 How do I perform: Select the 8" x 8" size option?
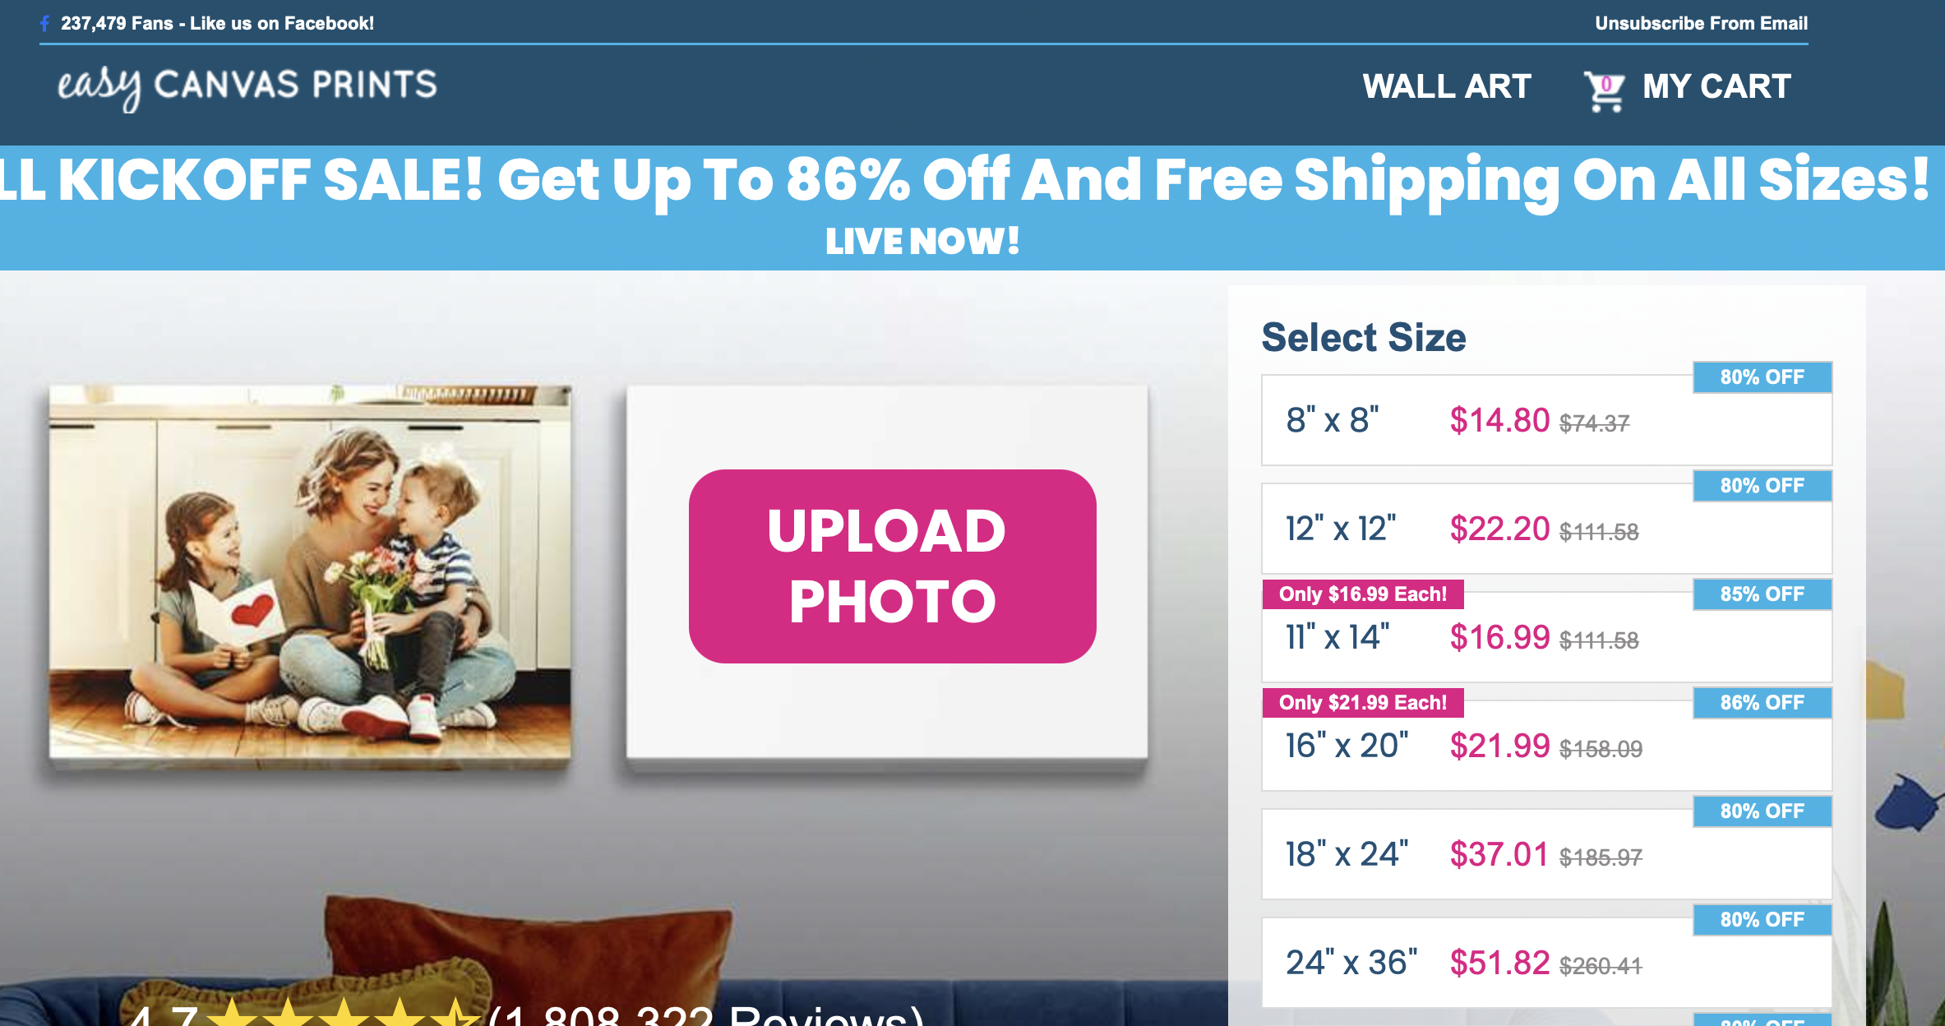tap(1546, 420)
